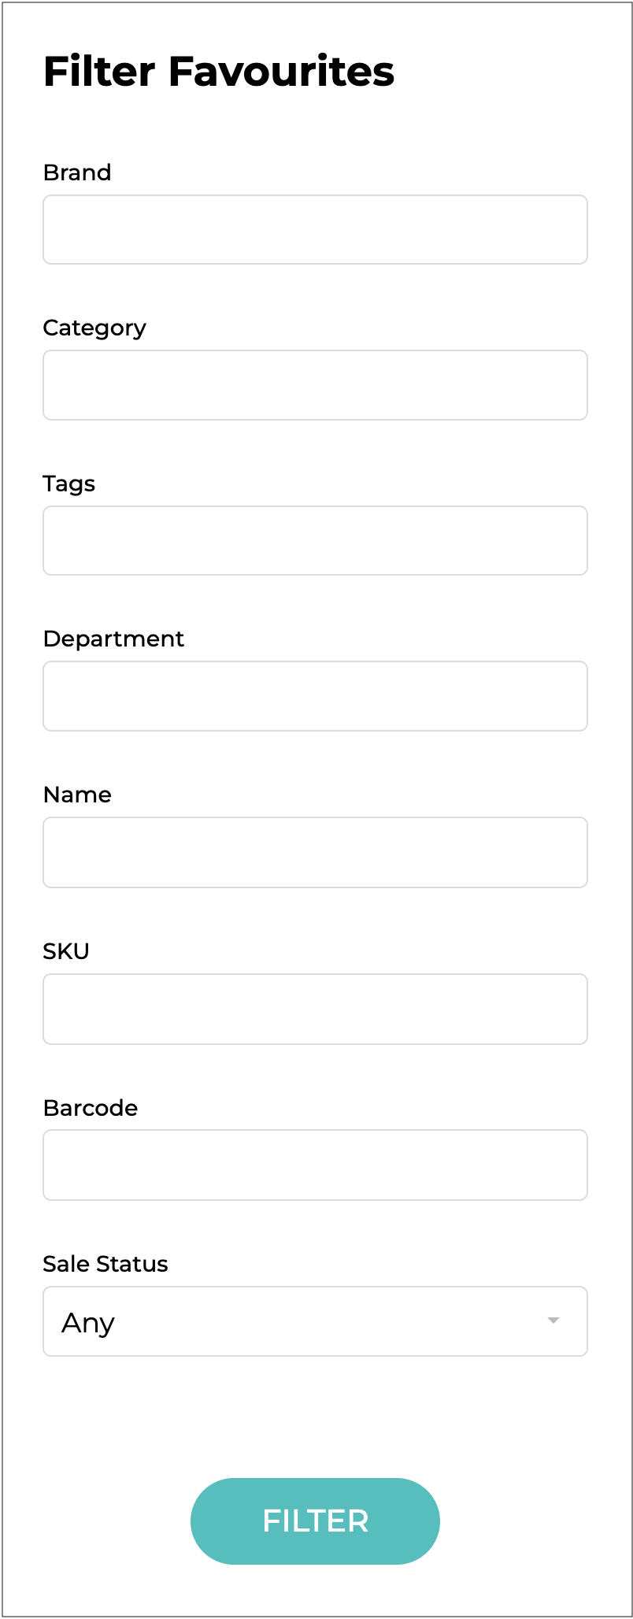This screenshot has width=633, height=1619.
Task: Click the Barcode field label
Action: pyautogui.click(x=91, y=1108)
